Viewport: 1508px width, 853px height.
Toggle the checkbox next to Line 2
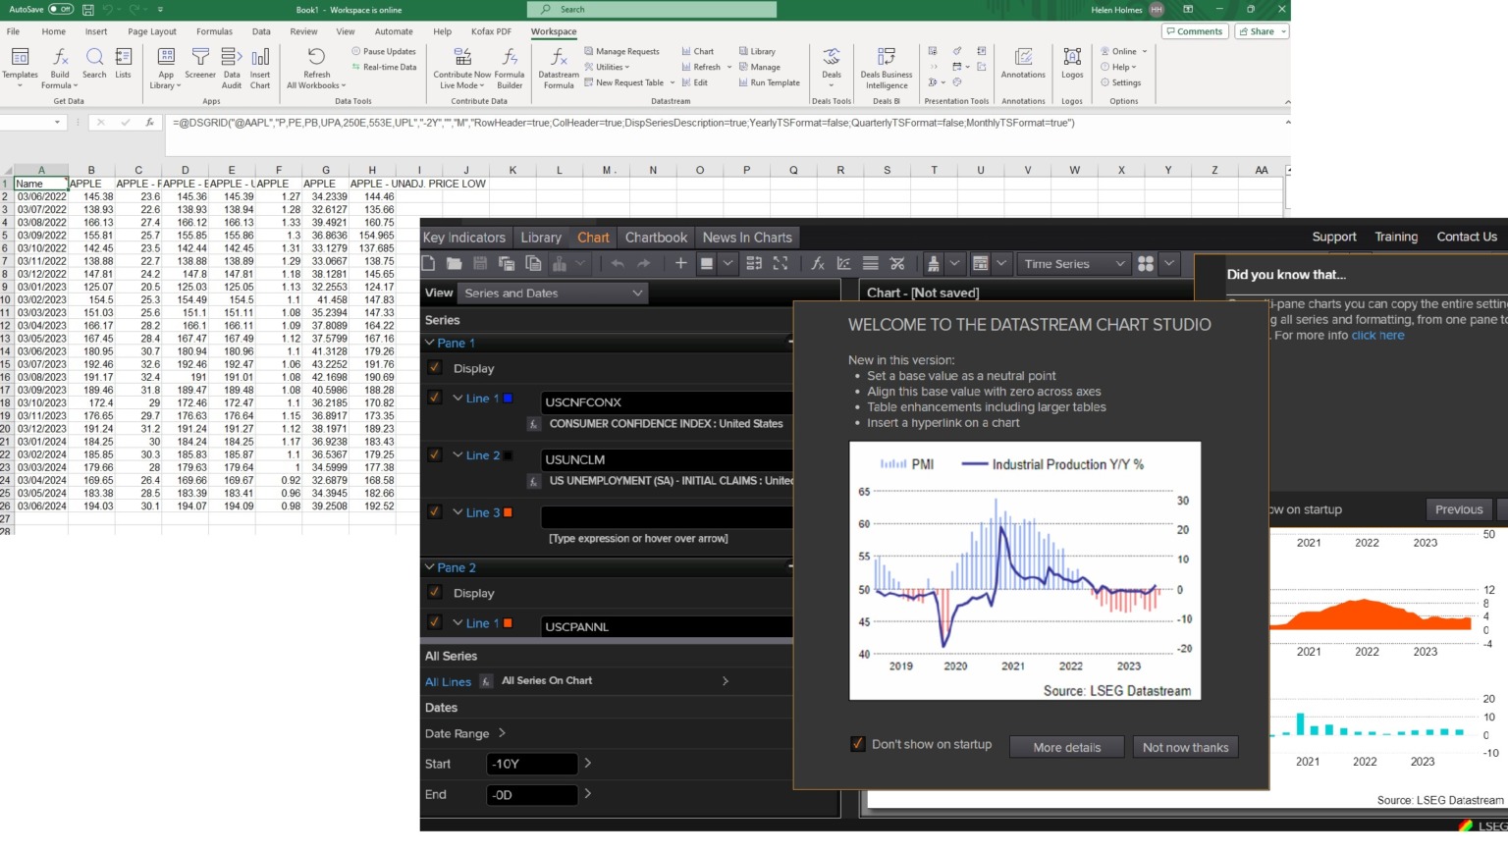[x=435, y=455]
